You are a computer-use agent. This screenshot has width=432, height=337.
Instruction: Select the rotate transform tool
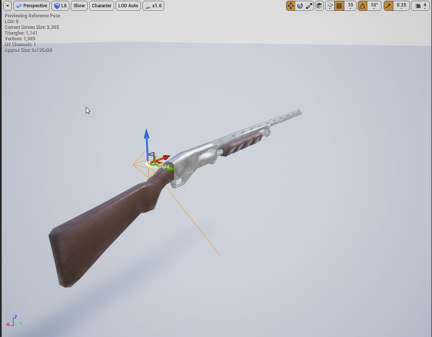[300, 6]
